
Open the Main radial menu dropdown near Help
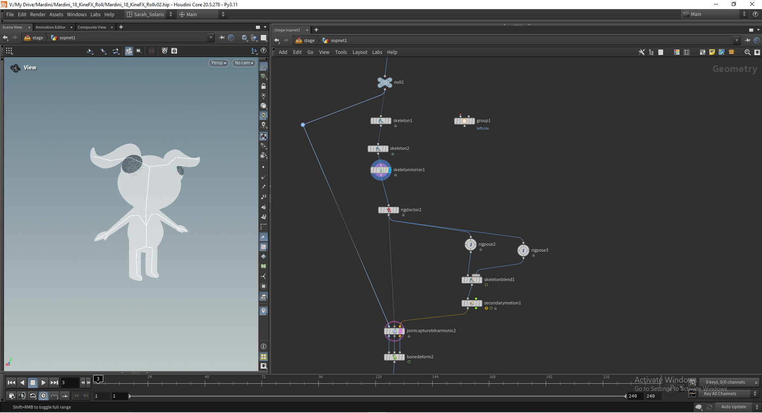tap(202, 14)
